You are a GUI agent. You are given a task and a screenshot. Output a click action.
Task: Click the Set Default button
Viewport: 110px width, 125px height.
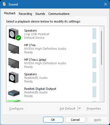click(68, 109)
